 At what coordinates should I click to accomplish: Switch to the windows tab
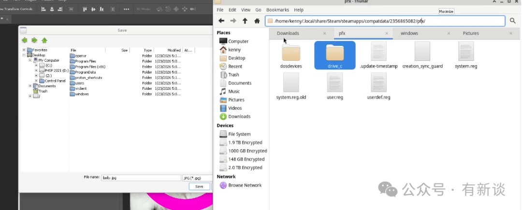point(409,33)
